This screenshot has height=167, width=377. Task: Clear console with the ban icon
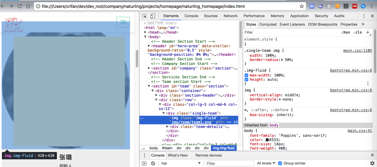coord(153,163)
